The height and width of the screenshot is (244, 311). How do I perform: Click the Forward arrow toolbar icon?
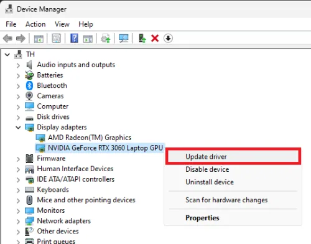(21, 39)
